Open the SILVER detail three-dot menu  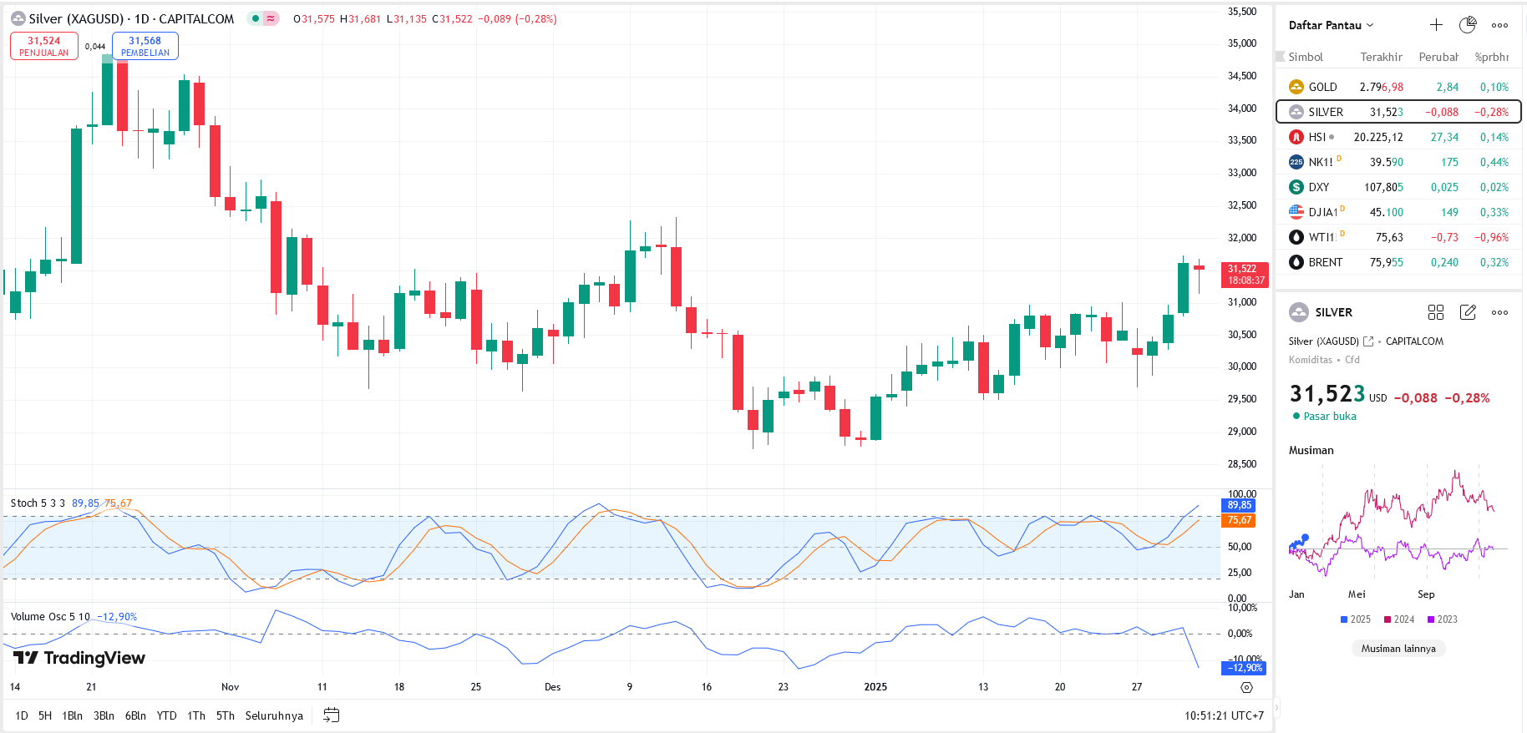(1499, 312)
